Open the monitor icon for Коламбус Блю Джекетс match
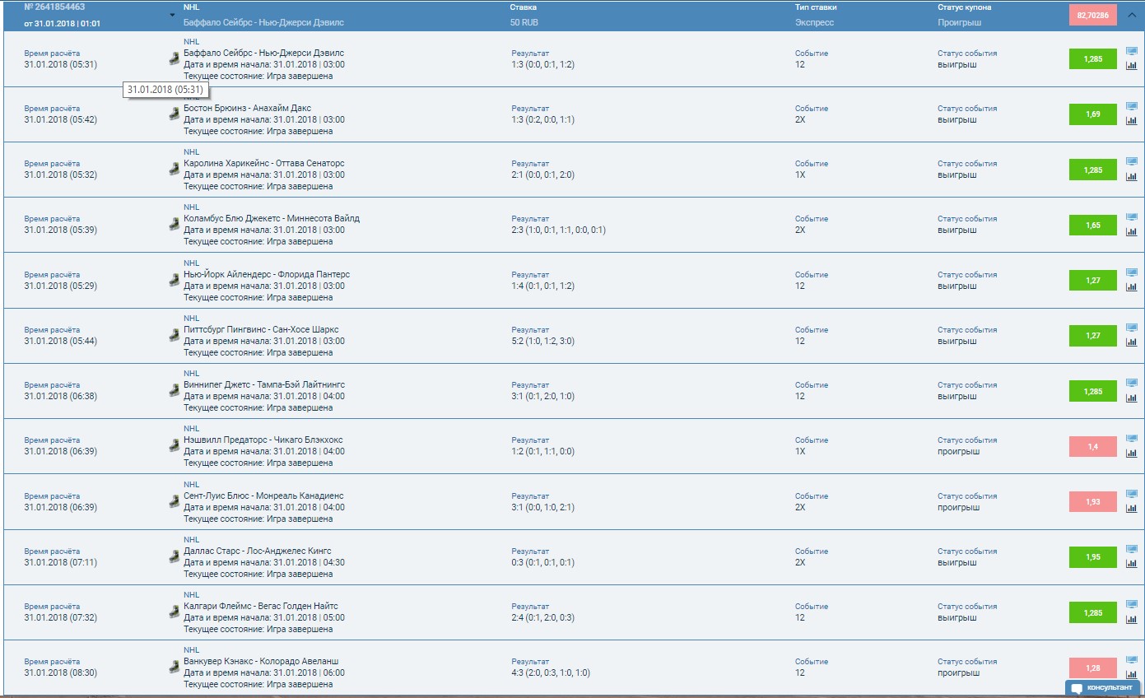The width and height of the screenshot is (1145, 698). pyautogui.click(x=1131, y=217)
